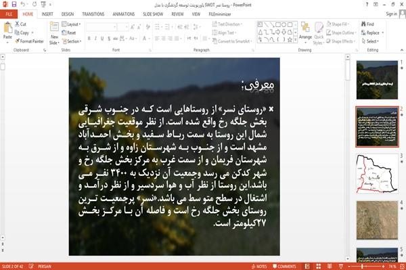406x270 pixels.
Task: Click the 74% zoom level
Action: (392, 267)
